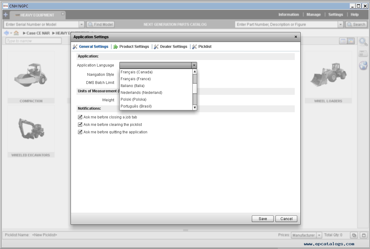This screenshot has width=370, height=249.
Task: Open the Settings menu
Action: 335,15
